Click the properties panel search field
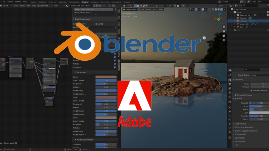This screenshot has height=151, width=269. pos(252,70)
